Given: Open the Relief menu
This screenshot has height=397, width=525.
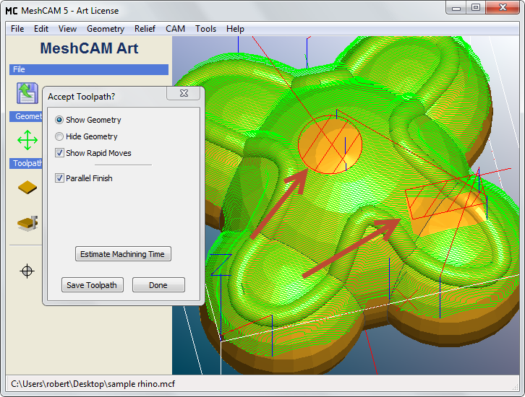Looking at the screenshot, I should (145, 29).
